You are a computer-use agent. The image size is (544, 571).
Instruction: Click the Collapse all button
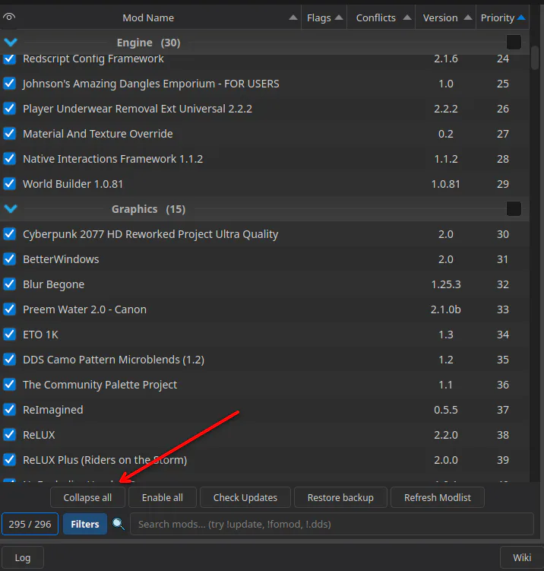[x=87, y=497]
